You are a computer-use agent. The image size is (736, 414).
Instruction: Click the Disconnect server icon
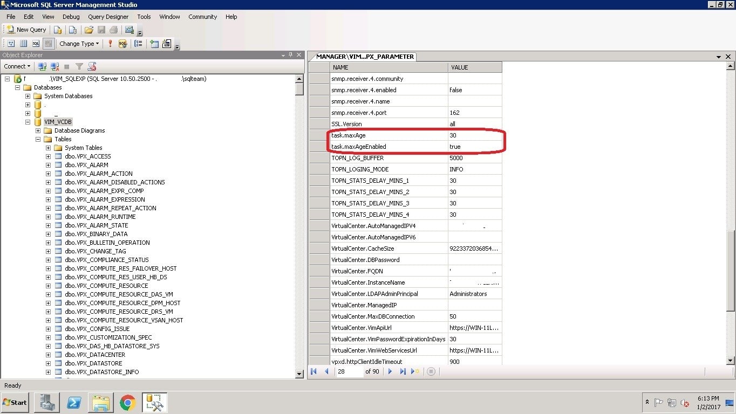pos(54,66)
